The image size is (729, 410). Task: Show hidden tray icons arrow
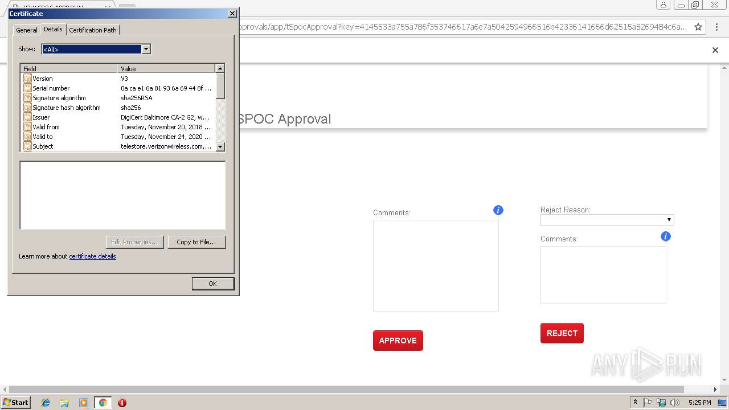[635, 403]
